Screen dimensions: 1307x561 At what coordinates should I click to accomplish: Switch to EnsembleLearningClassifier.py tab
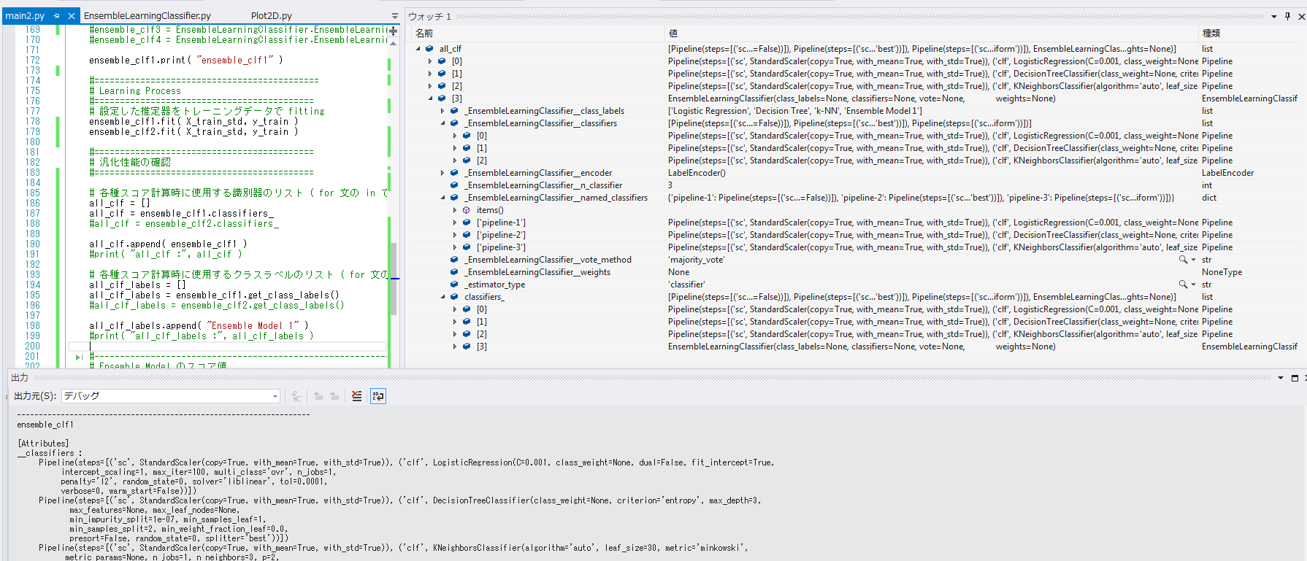(147, 15)
